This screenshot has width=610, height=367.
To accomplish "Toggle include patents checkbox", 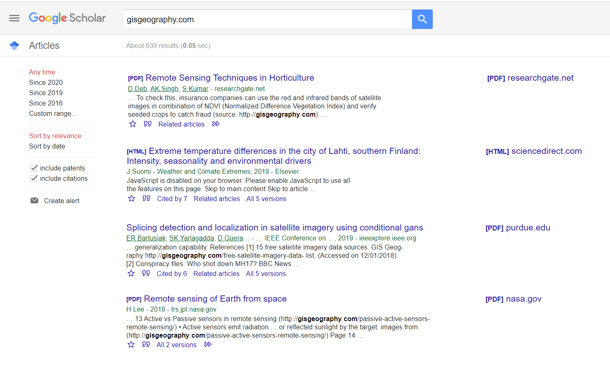I will (x=34, y=168).
